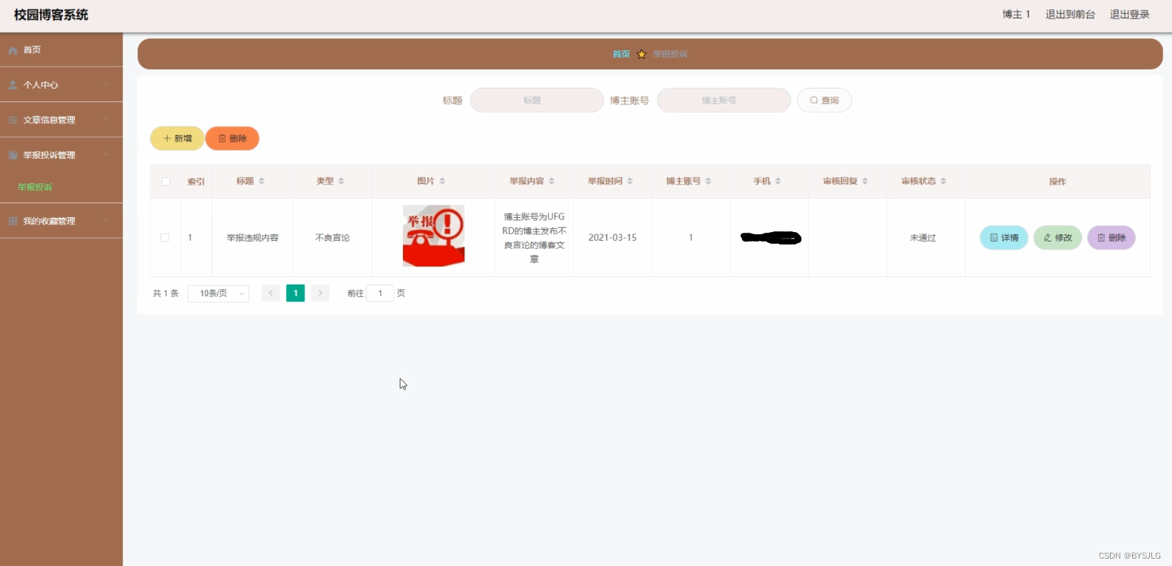The image size is (1172, 566).
Task: Click the 校园博客系统 title
Action: pos(51,15)
